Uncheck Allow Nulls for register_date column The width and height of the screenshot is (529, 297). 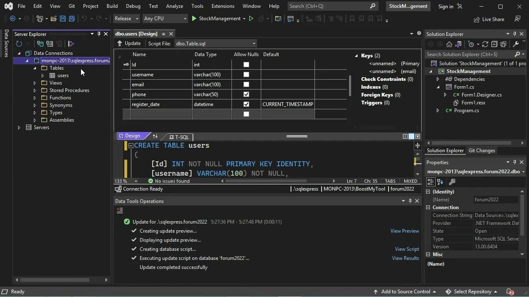pos(246,104)
